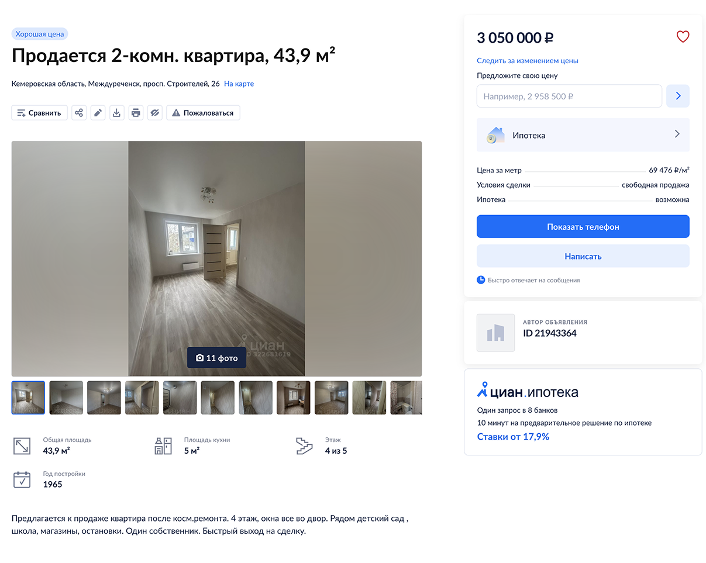Image resolution: width=706 pixels, height=563 pixels.
Task: Hide listing with crossed-eye icon
Action: pos(154,113)
